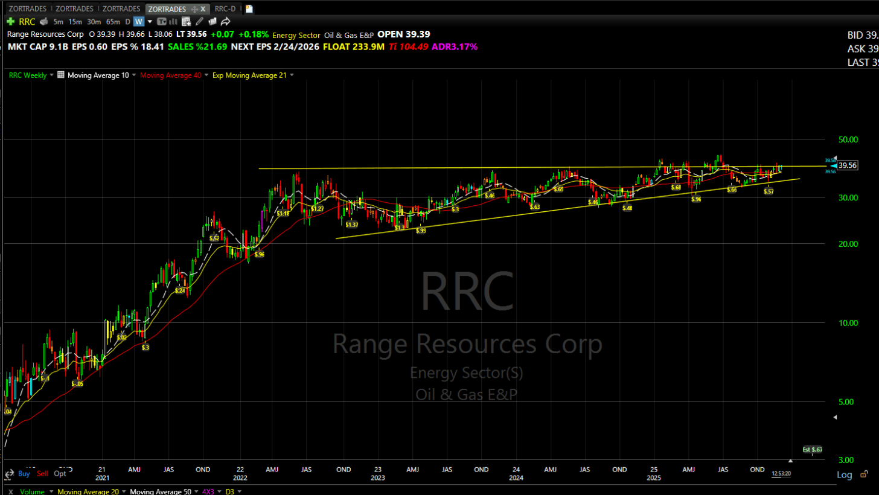Expand the Volume indicator dropdown

[x=50, y=492]
